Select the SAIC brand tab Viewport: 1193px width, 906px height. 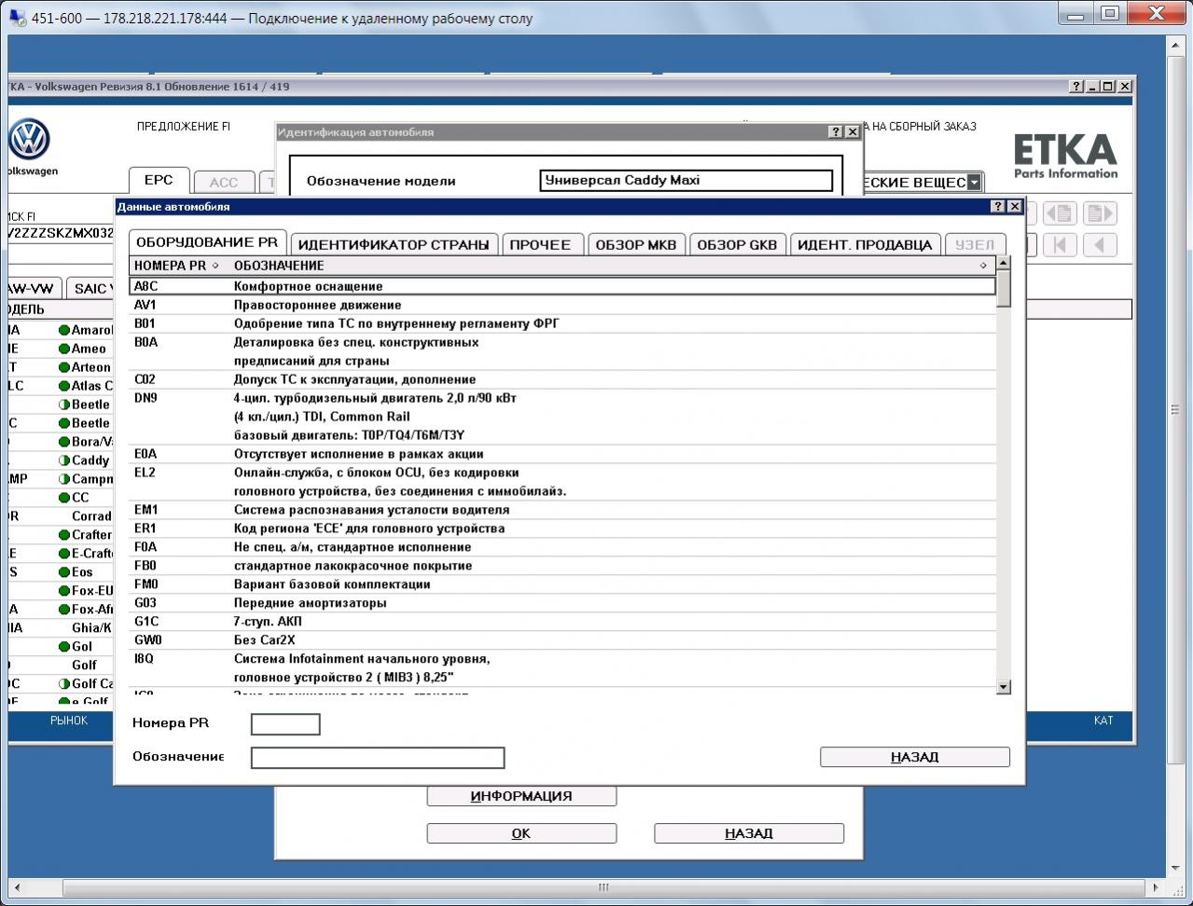point(90,289)
